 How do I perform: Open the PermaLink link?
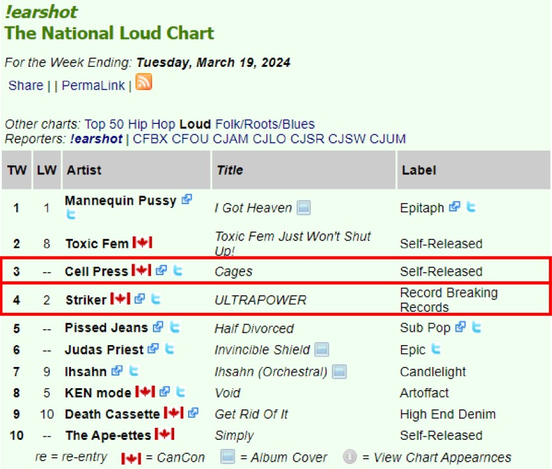(x=93, y=86)
